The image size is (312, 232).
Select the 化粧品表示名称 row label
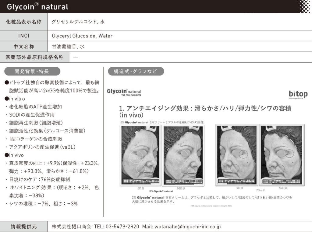[24, 22]
